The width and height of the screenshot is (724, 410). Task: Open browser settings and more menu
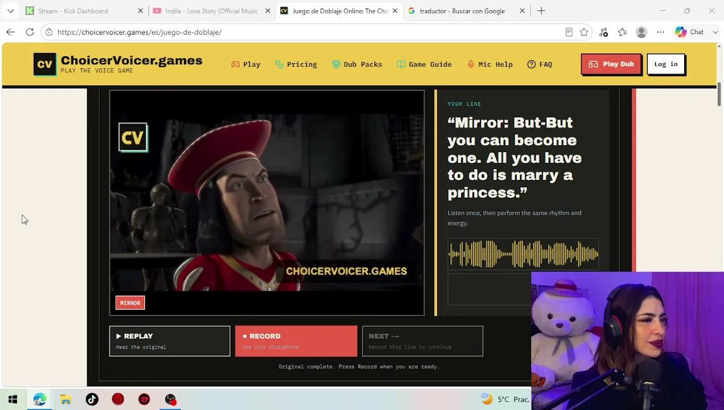pos(660,32)
